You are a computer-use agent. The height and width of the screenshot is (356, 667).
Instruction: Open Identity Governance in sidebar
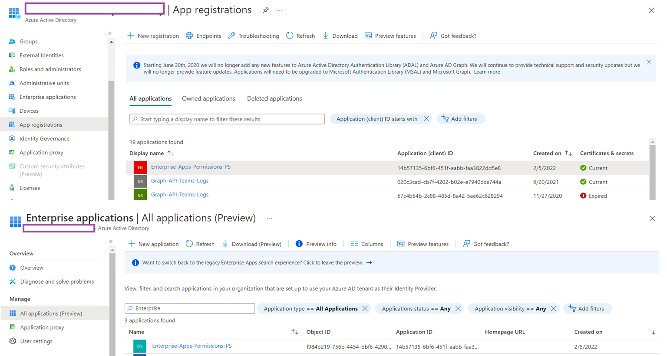(x=44, y=138)
